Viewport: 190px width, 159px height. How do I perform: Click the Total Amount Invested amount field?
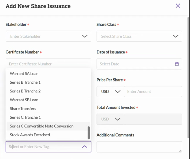[x=153, y=119]
